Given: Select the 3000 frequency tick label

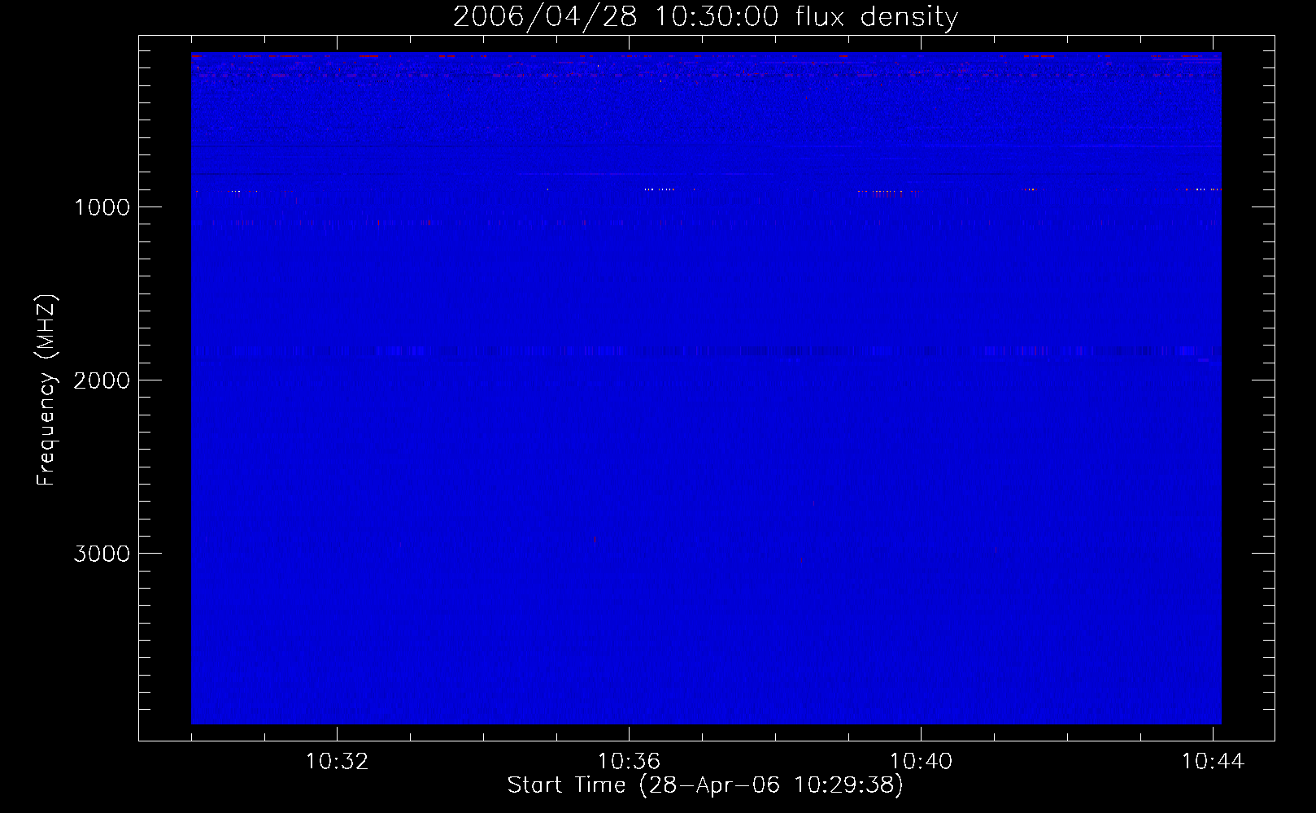Looking at the screenshot, I should point(102,554).
